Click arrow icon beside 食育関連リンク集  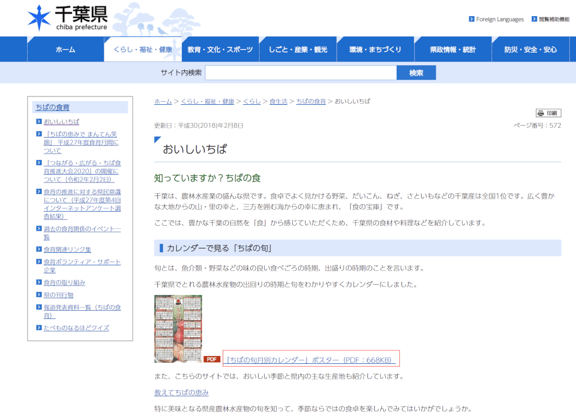click(39, 249)
